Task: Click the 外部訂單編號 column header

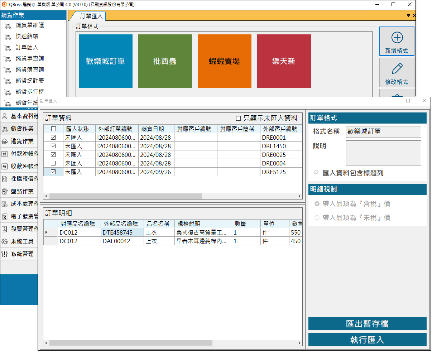Action: [117, 129]
